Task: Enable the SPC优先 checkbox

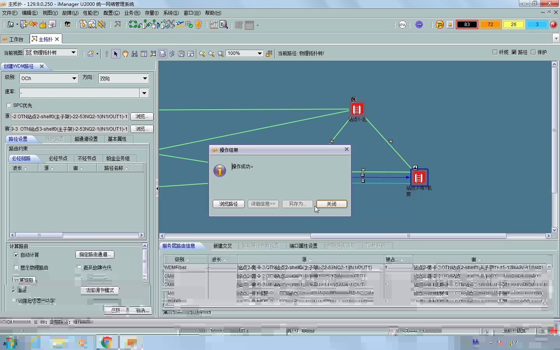Action: click(9, 105)
